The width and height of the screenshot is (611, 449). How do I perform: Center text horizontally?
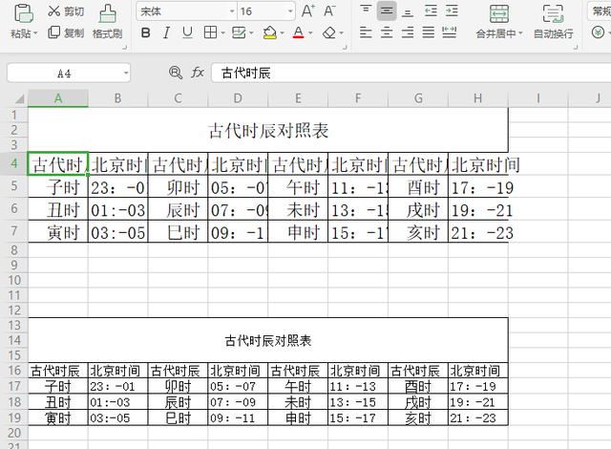(387, 32)
